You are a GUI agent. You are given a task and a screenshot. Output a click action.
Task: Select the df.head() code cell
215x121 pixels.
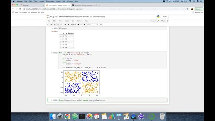113,28
